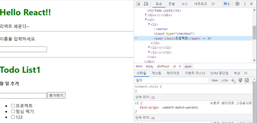Screen dimensions: 257x123
Task: Collapse the ul node
Action: pyautogui.click(x=146, y=19)
